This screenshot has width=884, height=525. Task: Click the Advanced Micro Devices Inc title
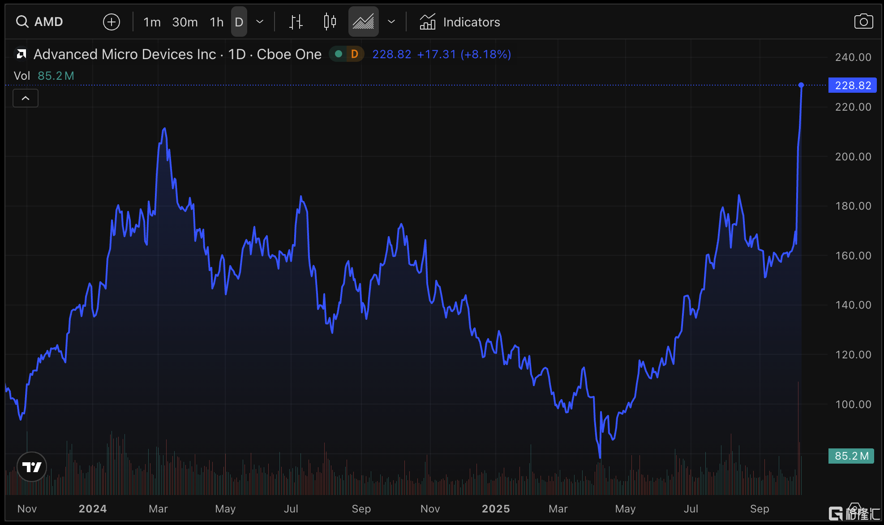[125, 54]
